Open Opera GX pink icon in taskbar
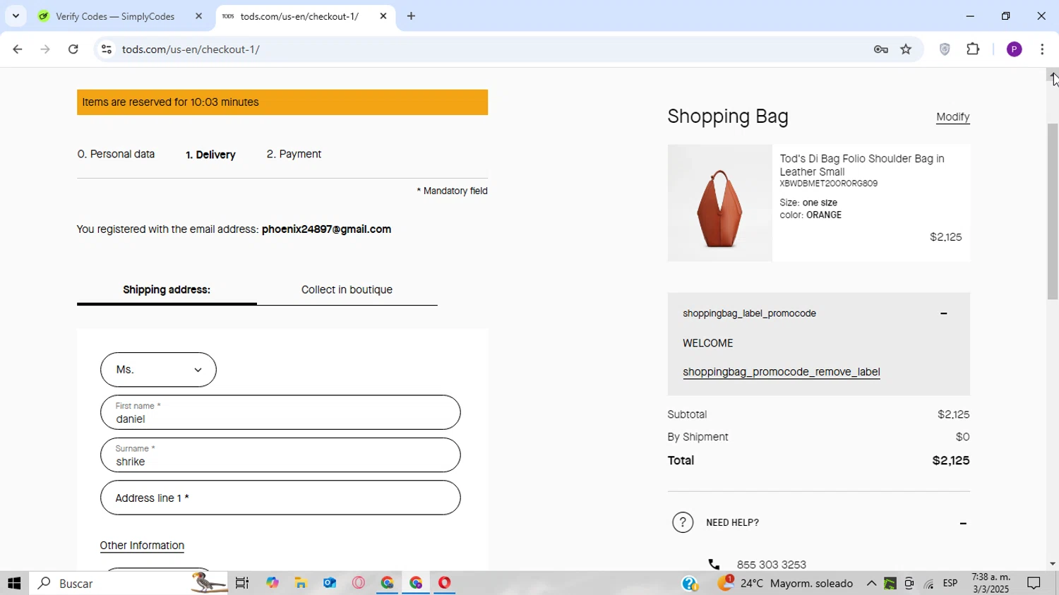The image size is (1059, 595). (x=359, y=584)
